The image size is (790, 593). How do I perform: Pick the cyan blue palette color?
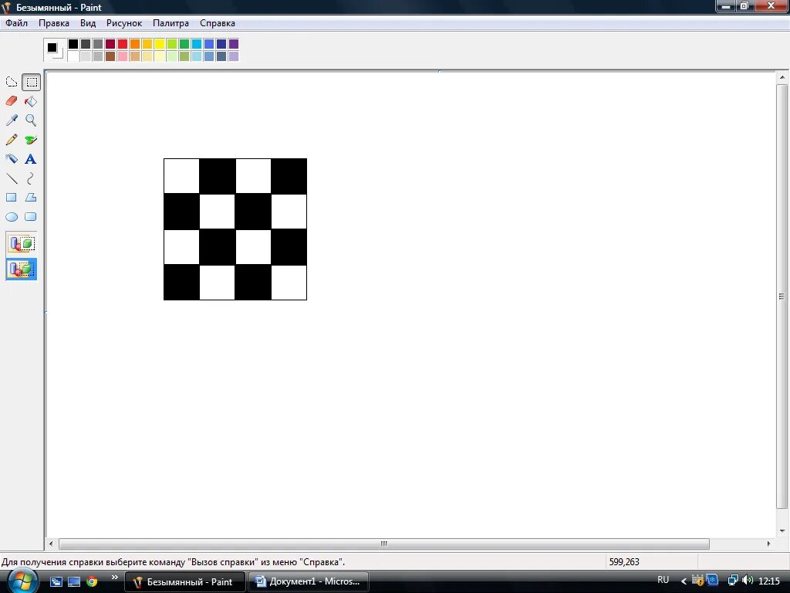pyautogui.click(x=197, y=44)
